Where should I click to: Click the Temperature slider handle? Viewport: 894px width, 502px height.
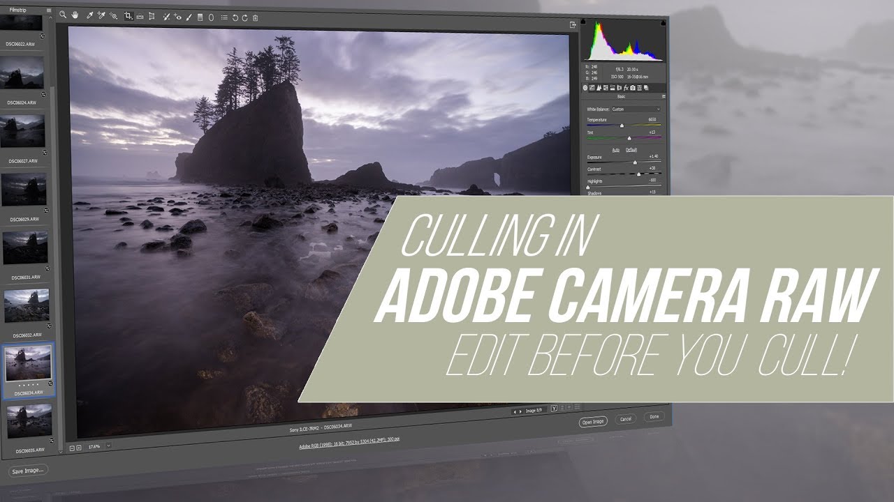[x=622, y=125]
